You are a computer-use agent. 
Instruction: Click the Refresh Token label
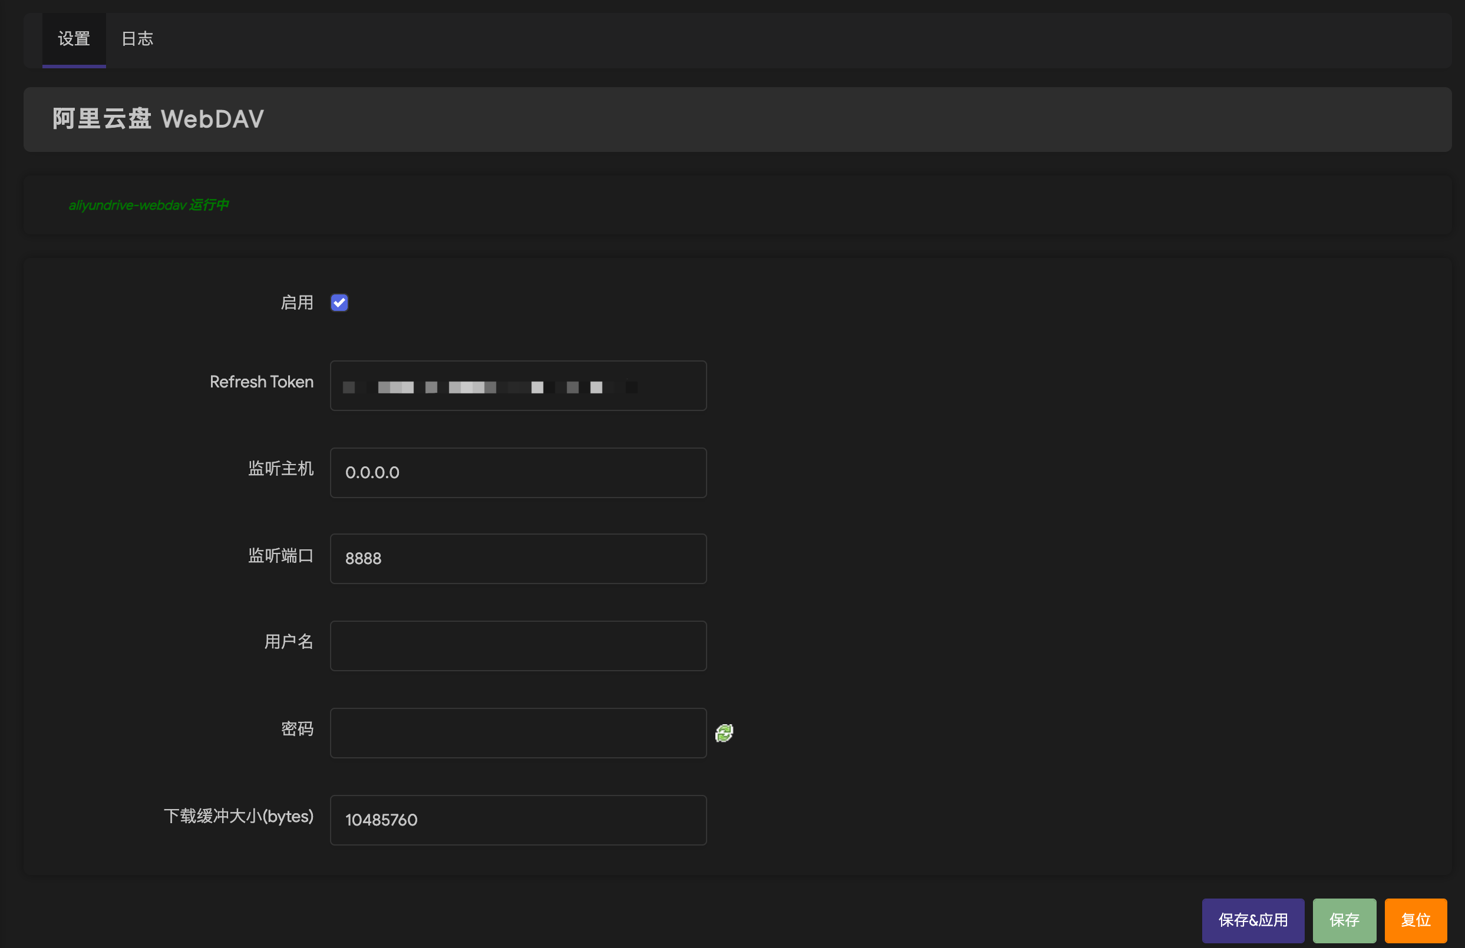coord(262,382)
